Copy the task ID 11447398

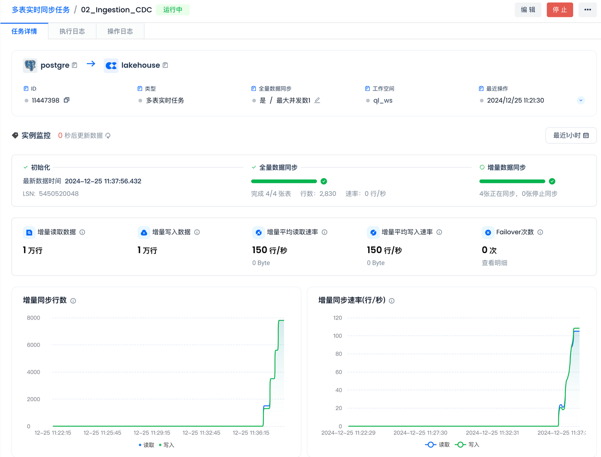pos(67,100)
